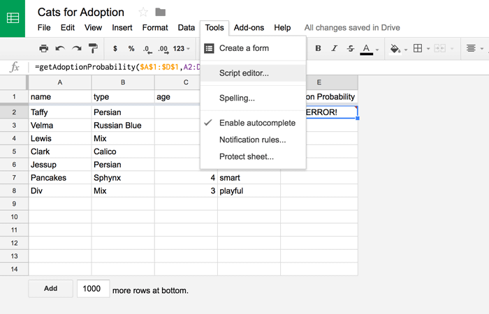This screenshot has height=314, width=489.
Task: Toggle bold formatting
Action: (x=318, y=48)
